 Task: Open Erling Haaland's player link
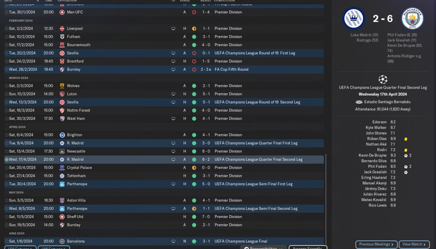374,178
